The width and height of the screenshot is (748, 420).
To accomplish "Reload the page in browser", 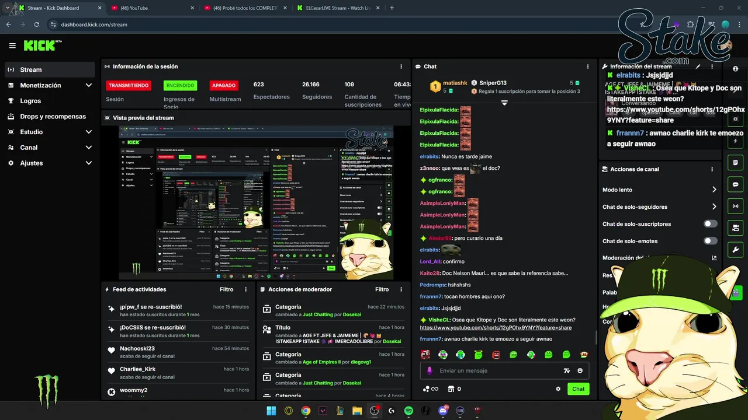I will click(37, 24).
